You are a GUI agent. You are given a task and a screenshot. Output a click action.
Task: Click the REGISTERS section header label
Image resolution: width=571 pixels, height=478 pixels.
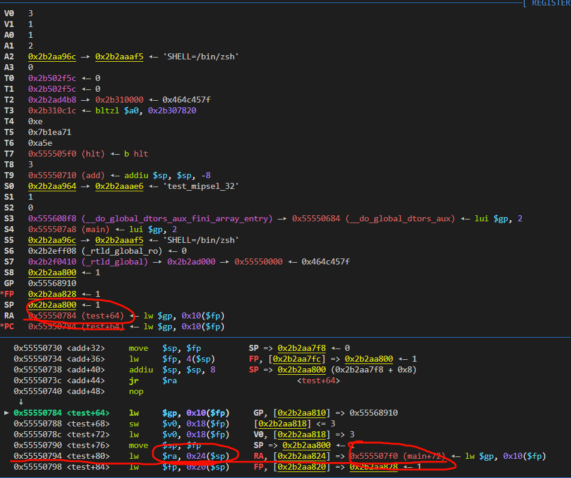[551, 3]
